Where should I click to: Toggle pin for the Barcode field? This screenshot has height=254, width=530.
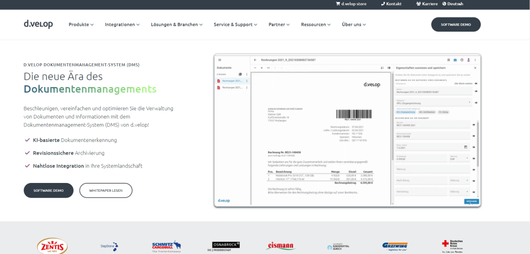[x=474, y=125]
